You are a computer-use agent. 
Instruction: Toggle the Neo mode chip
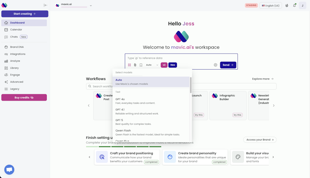coord(173,65)
